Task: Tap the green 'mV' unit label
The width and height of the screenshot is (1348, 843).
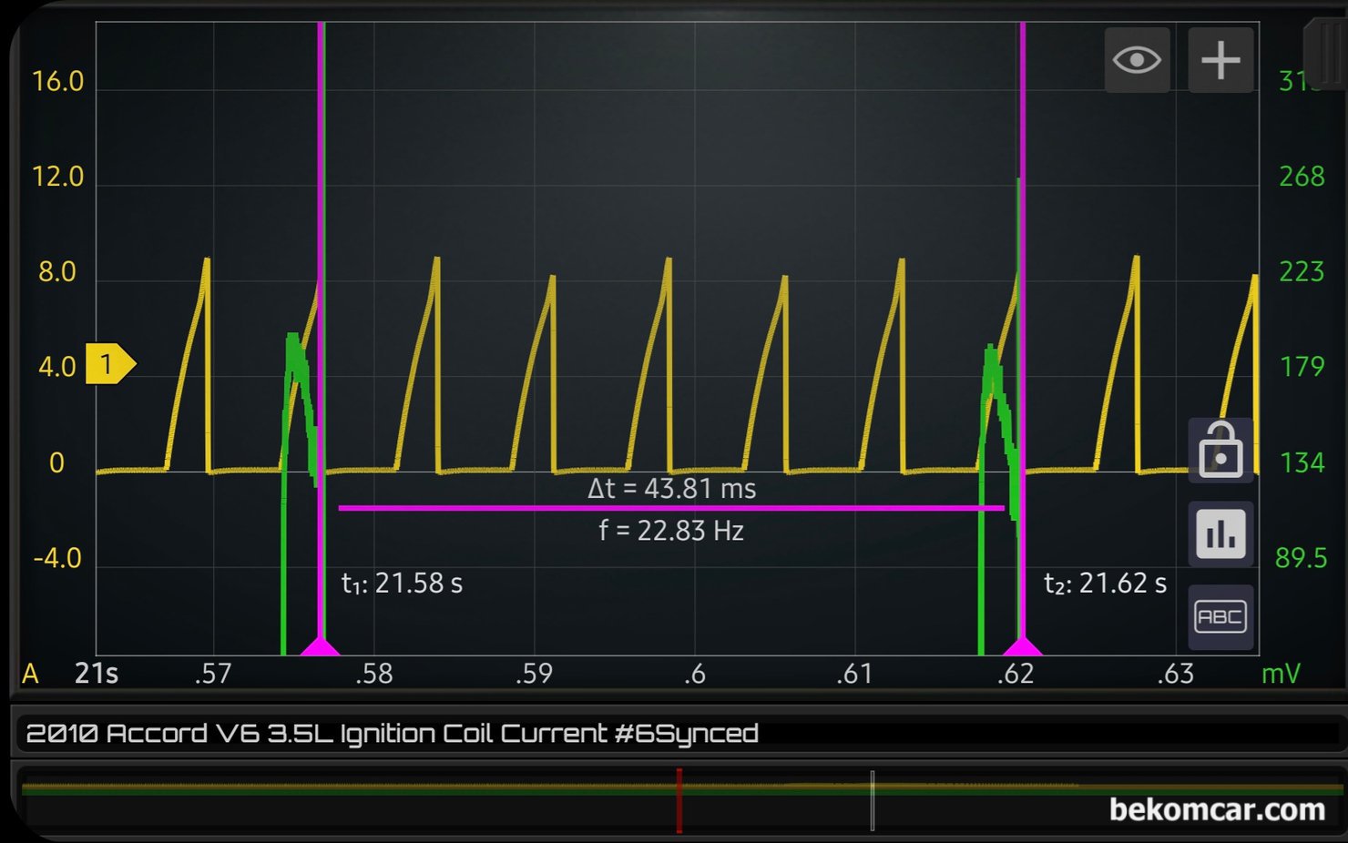Action: [x=1280, y=674]
